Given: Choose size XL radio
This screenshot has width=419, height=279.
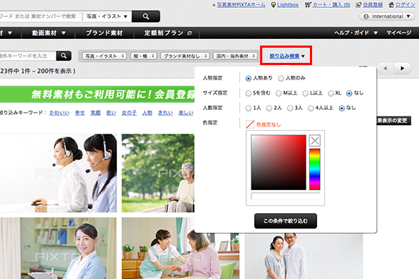Looking at the screenshot, I should click(x=331, y=93).
